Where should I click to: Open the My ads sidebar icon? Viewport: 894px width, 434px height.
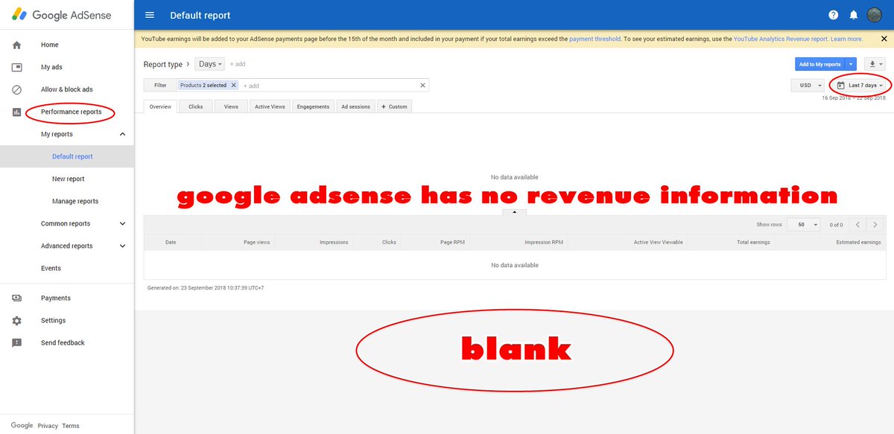coord(16,67)
